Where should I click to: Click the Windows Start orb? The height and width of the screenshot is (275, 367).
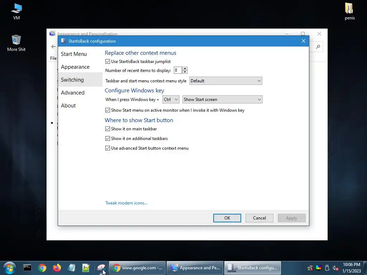click(10, 268)
